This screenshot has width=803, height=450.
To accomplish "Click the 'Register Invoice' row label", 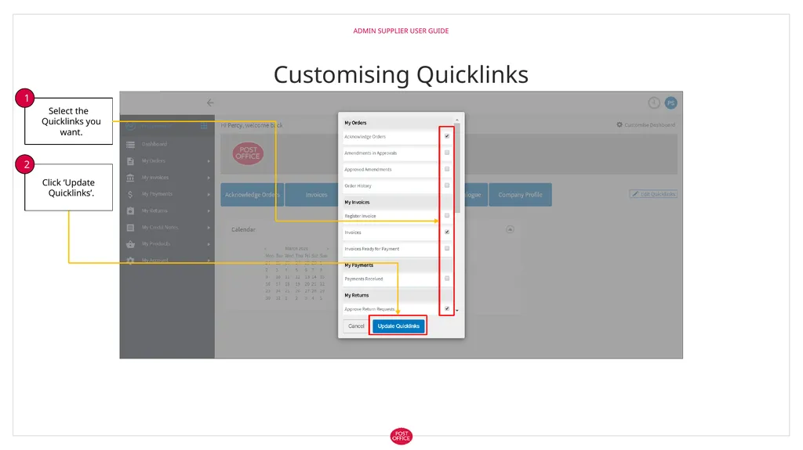I will click(360, 216).
